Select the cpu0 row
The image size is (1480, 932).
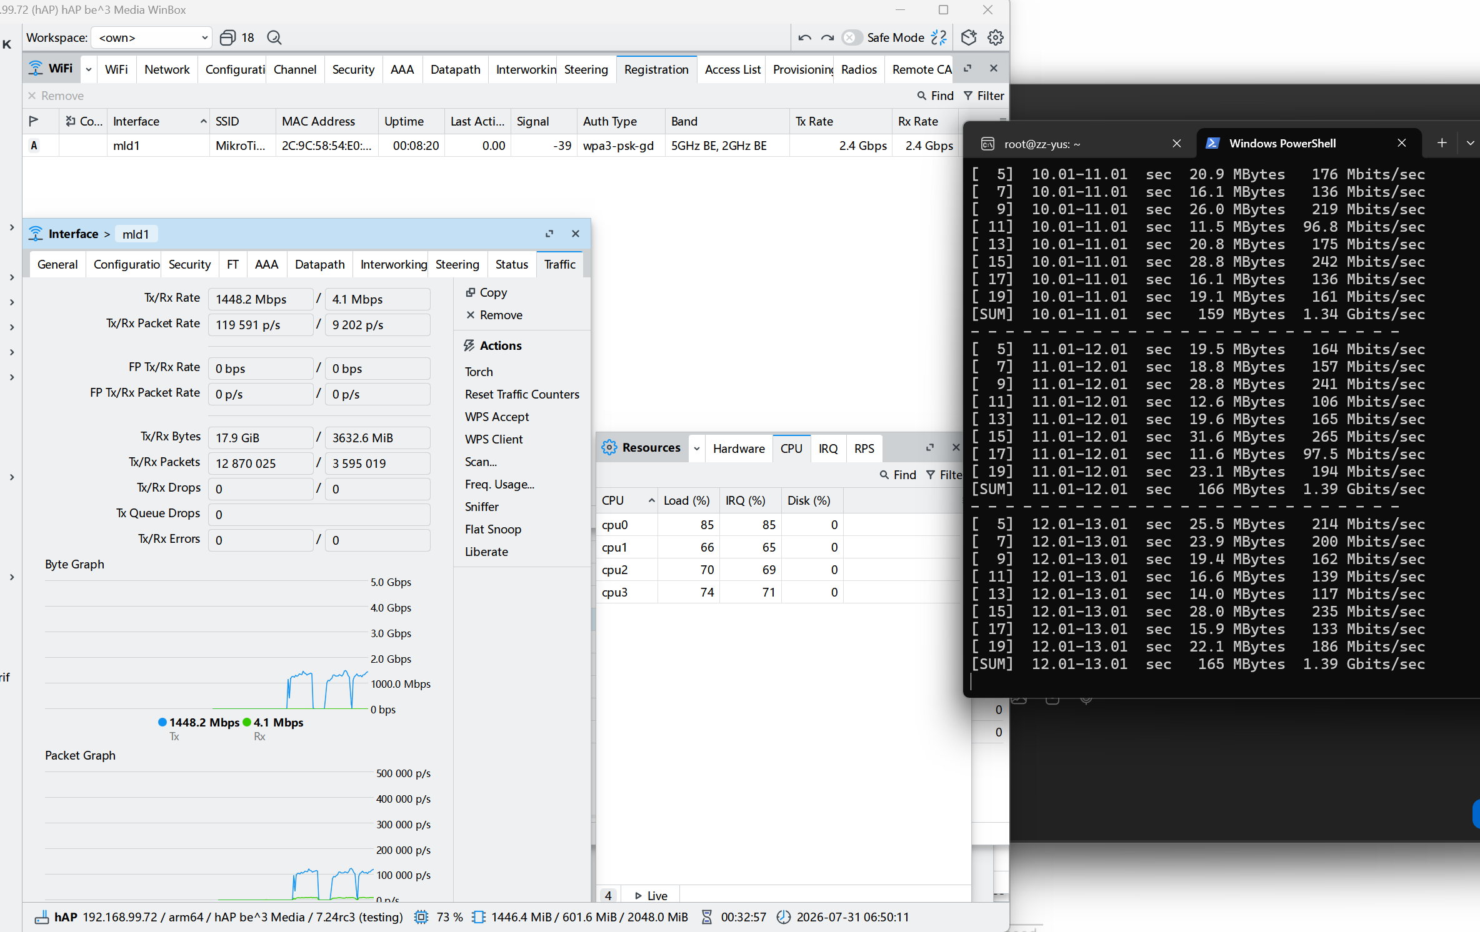click(778, 525)
